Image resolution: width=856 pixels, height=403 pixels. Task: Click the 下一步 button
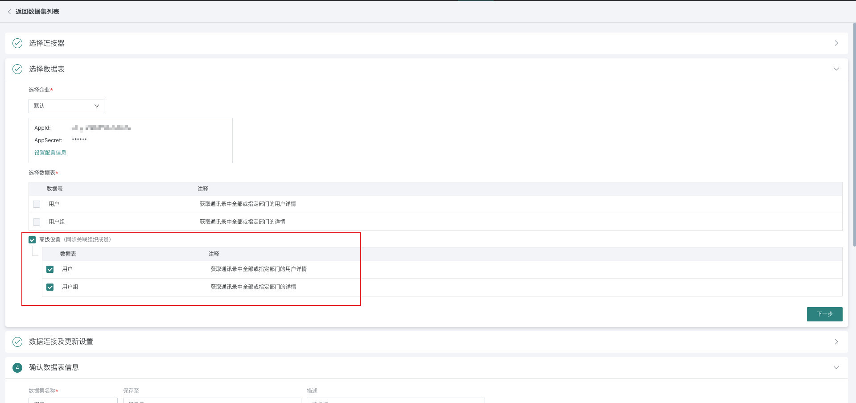(824, 314)
